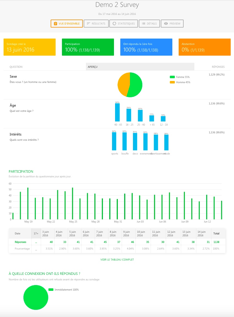Click the circle icon in Statistiques tab
This screenshot has height=317, width=234.
click(x=114, y=24)
